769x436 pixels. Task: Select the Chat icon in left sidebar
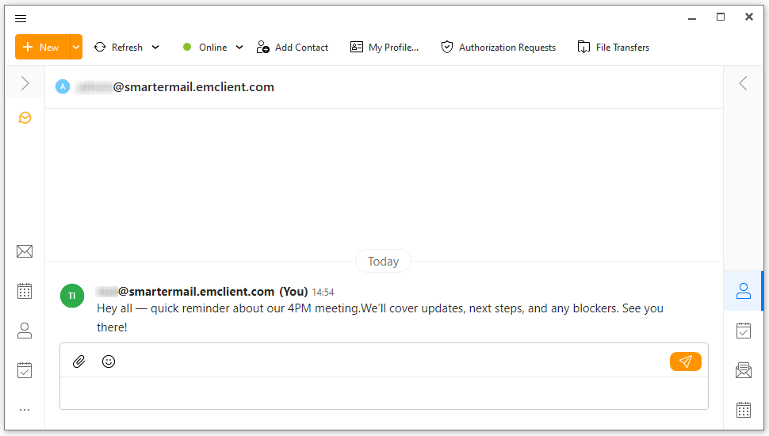click(25, 118)
